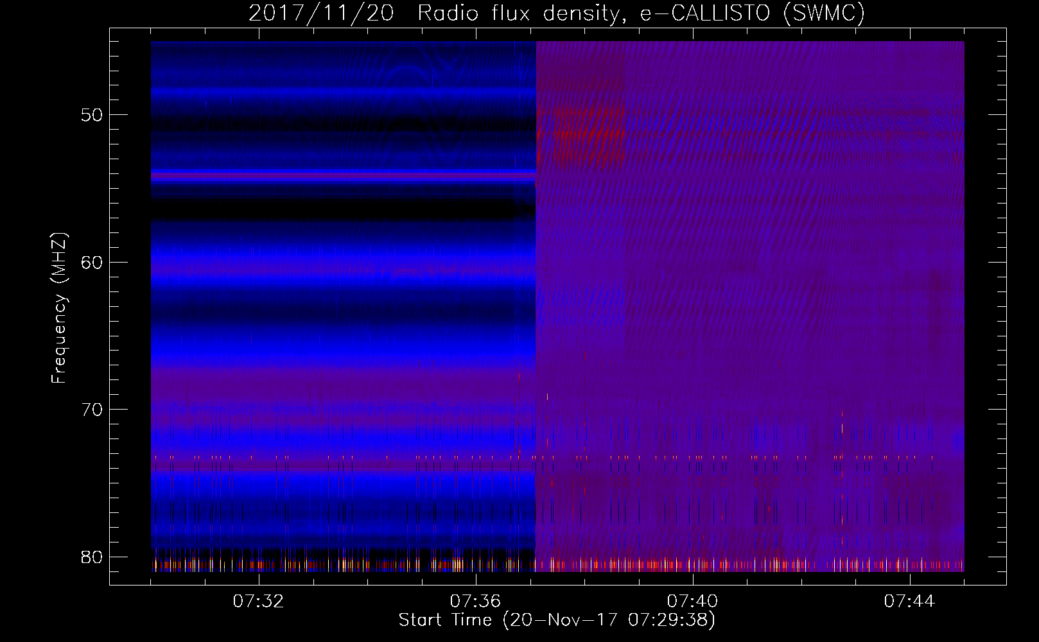Click the 60 frequency tick label
Image resolution: width=1039 pixels, height=642 pixels.
[92, 263]
